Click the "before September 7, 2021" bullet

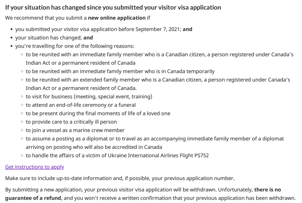103,29
